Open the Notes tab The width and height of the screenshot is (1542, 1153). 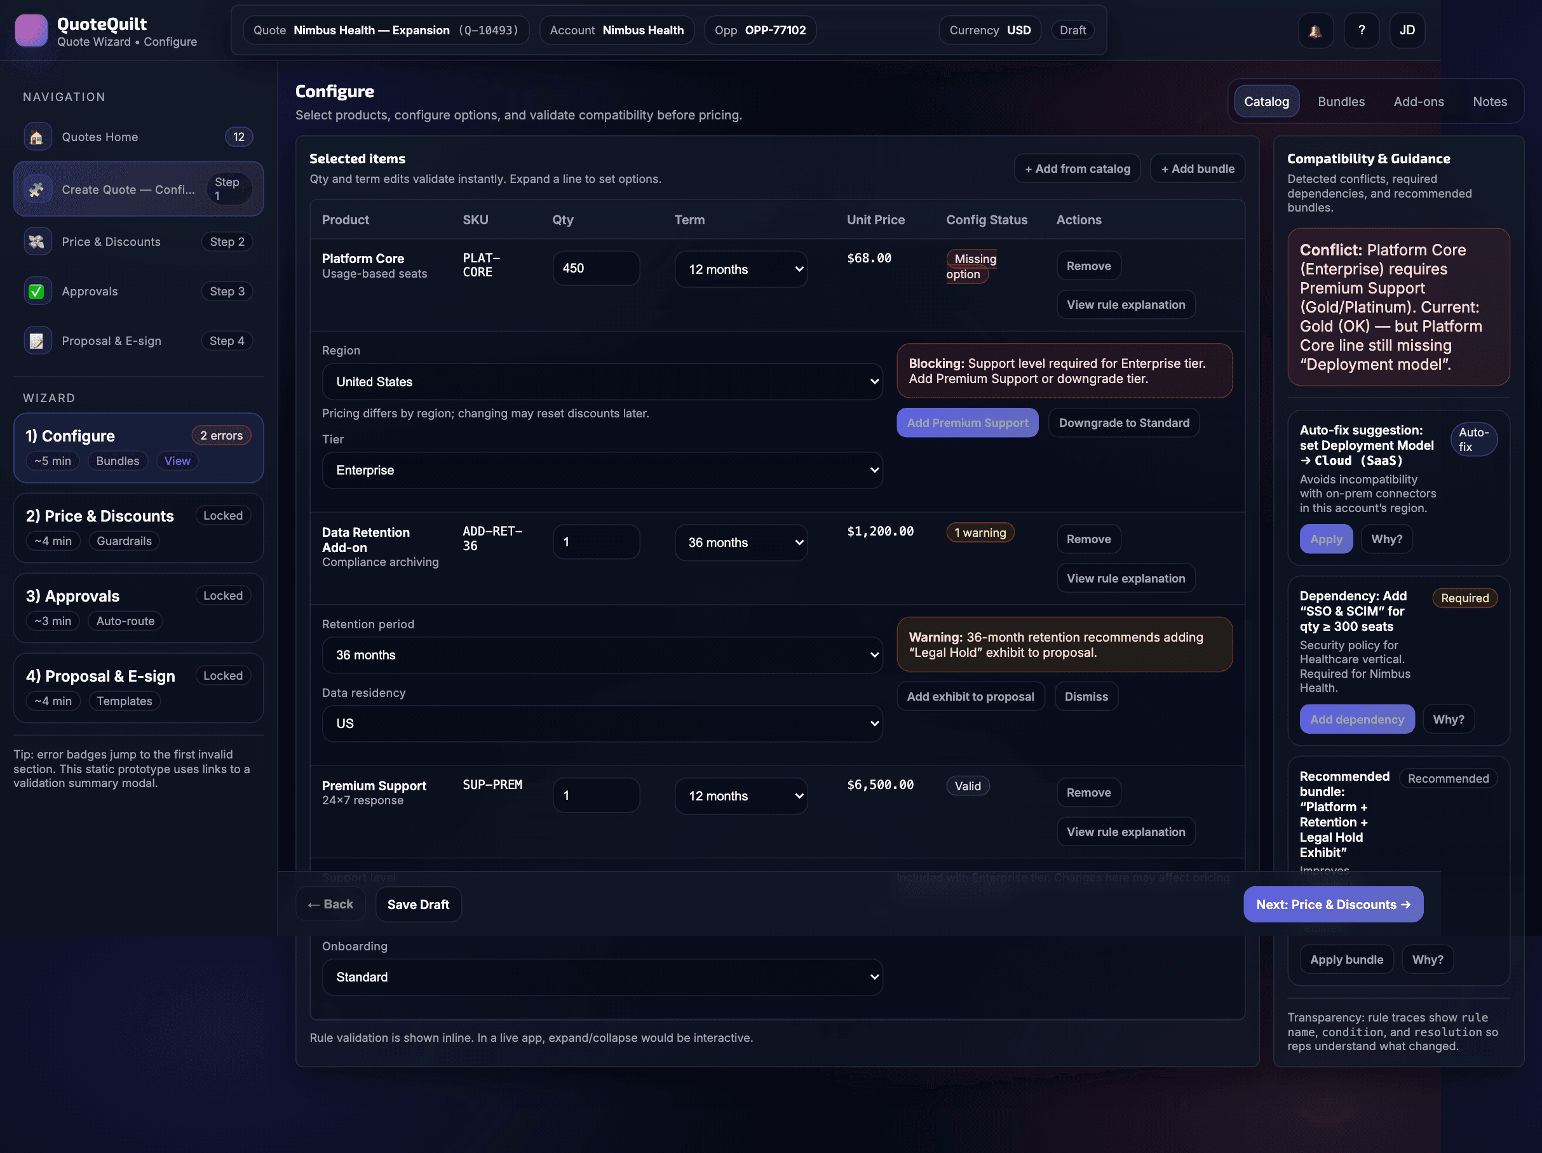(x=1489, y=102)
